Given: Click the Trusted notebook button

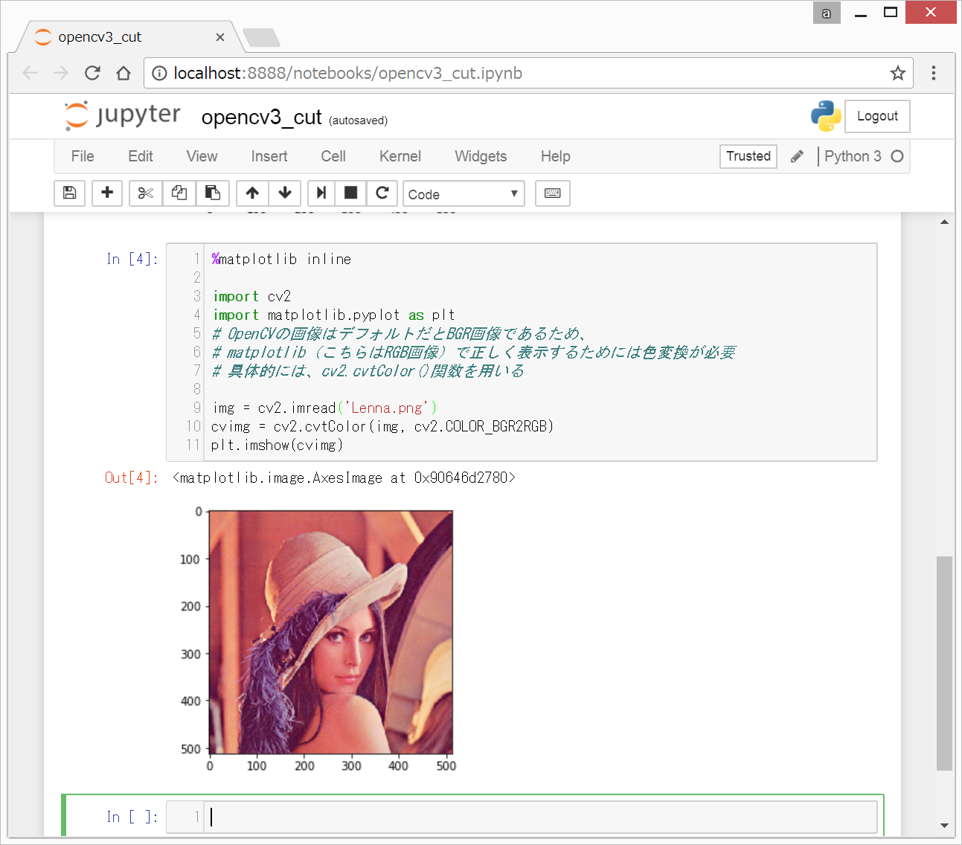Looking at the screenshot, I should pos(748,156).
